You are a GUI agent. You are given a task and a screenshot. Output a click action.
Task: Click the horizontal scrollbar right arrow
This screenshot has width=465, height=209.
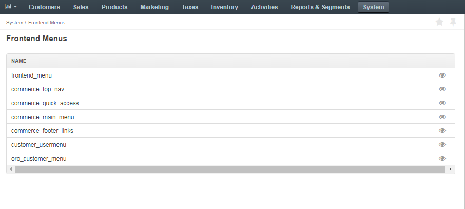(451, 169)
